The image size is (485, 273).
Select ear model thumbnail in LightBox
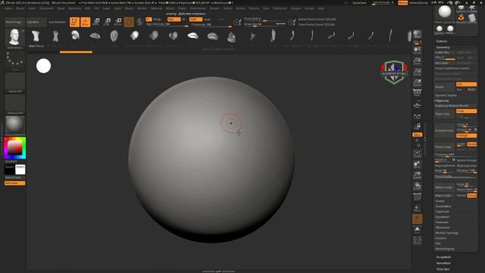(114, 36)
